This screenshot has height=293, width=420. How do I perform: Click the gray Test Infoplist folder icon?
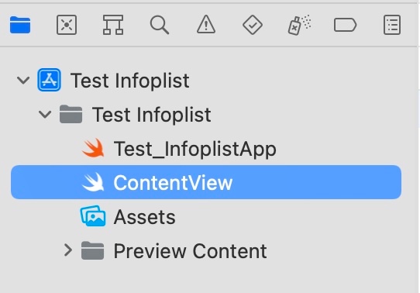coord(71,115)
